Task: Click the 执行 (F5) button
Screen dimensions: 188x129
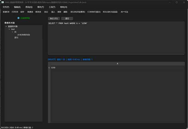Action: point(54,18)
